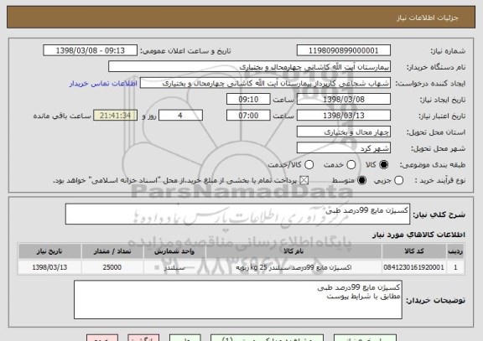Screen dimensions: 483x341
Task: Click the واحد شمارش column header
Action: coord(174,251)
